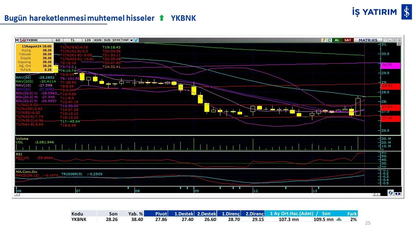Viewport: 416px width, 234px height.
Task: Toggle the LIN scale button
Action: tap(88, 40)
